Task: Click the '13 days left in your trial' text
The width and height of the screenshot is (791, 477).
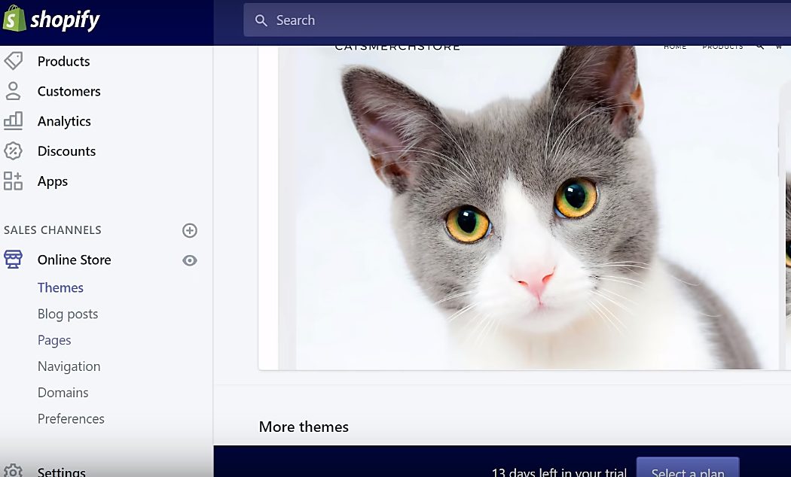Action: pos(559,472)
